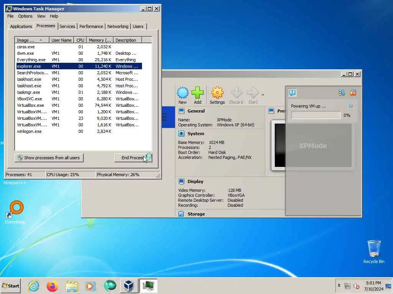Click the network tray icon

347,286
